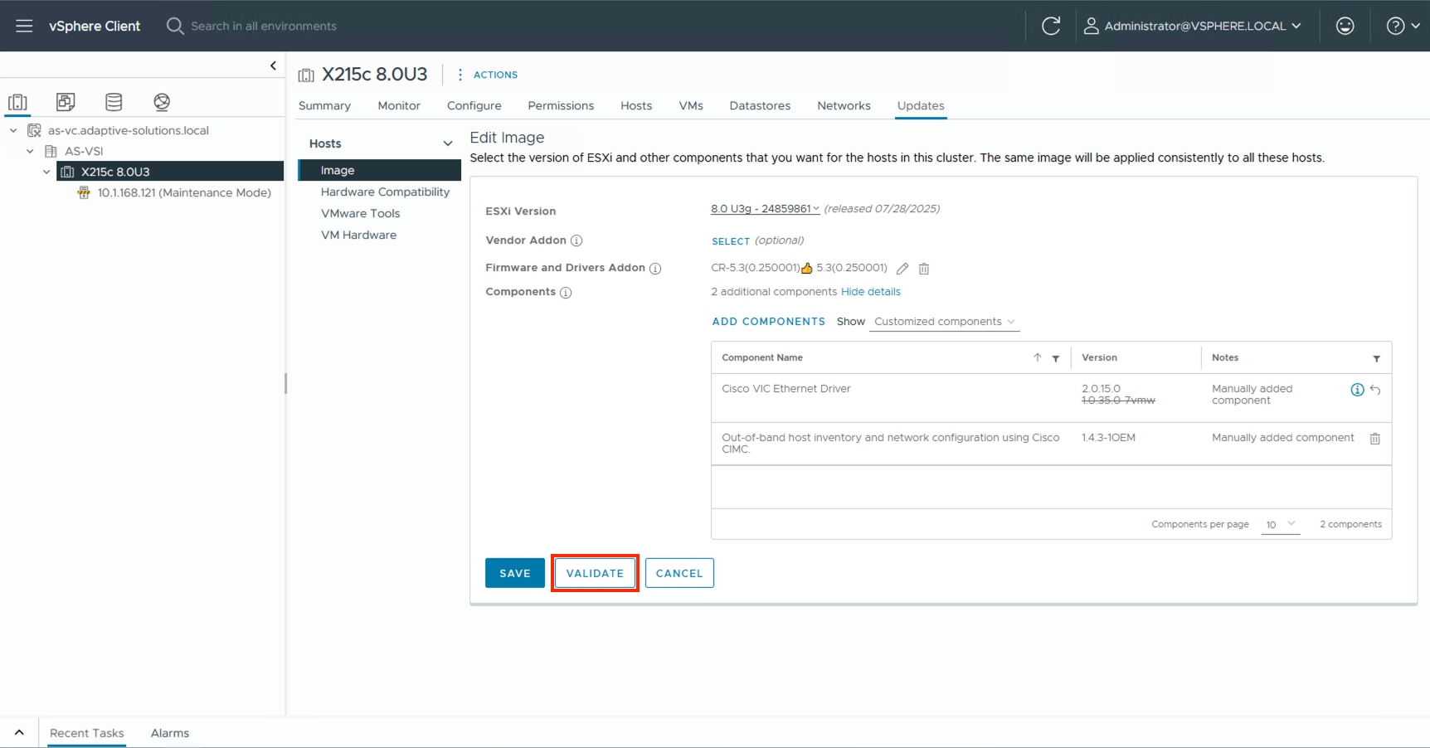Select the Hosts and Clusters inventory icon
Screen dimensions: 1430x748
pos(18,101)
